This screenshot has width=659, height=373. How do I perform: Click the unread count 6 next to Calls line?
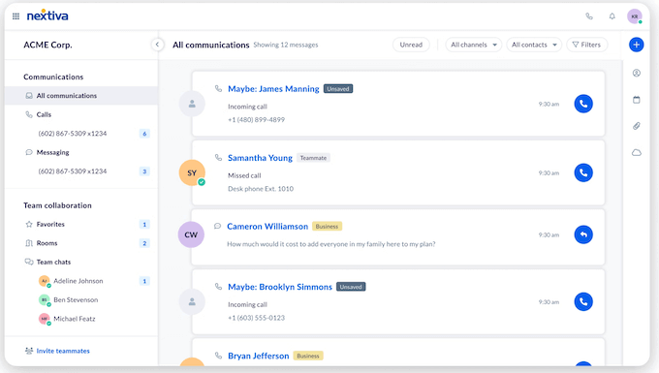(144, 134)
